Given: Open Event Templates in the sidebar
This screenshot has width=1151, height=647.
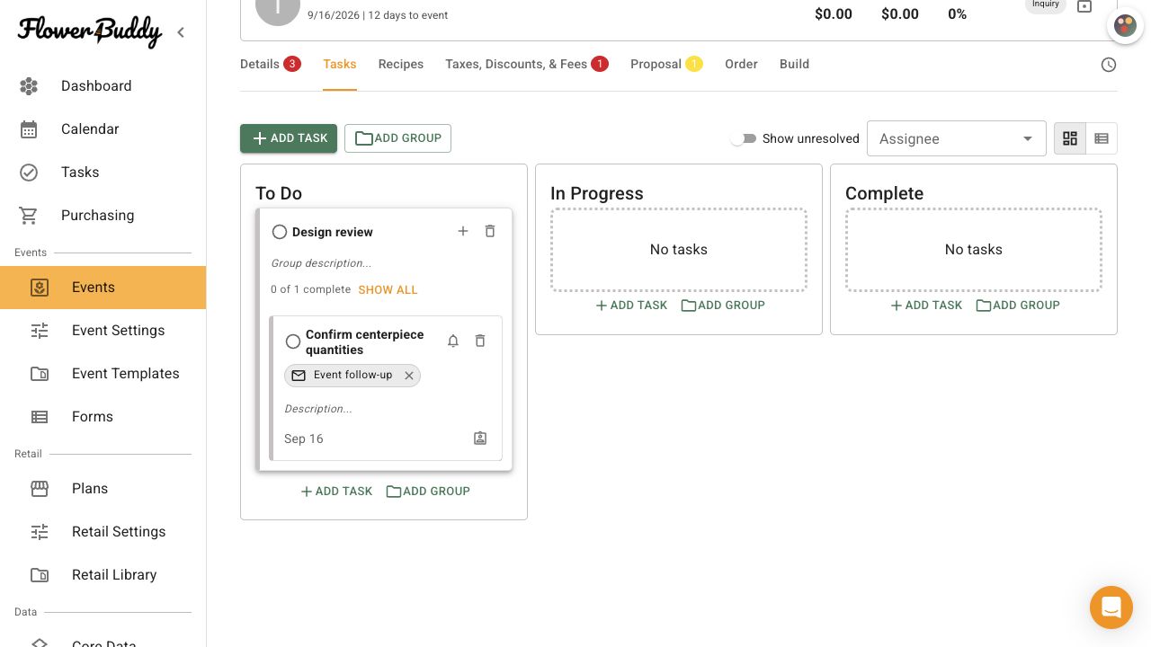Looking at the screenshot, I should pyautogui.click(x=103, y=374).
